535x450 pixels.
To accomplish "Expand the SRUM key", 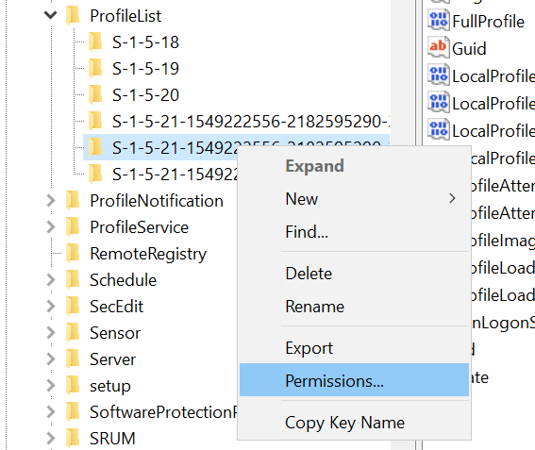I will tap(51, 439).
